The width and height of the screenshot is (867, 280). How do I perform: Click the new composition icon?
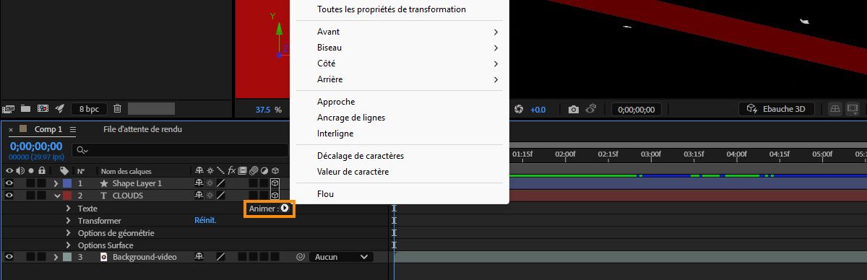(x=43, y=109)
